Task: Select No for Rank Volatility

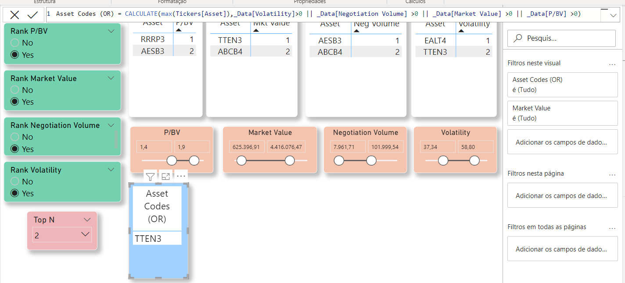Action: 15,181
